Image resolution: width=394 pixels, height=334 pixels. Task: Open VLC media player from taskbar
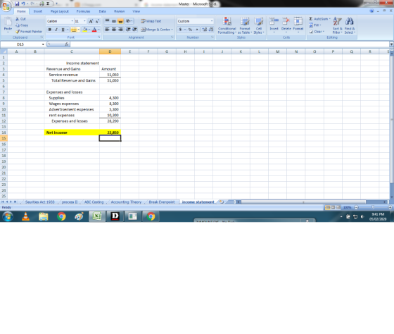pyautogui.click(x=25, y=216)
